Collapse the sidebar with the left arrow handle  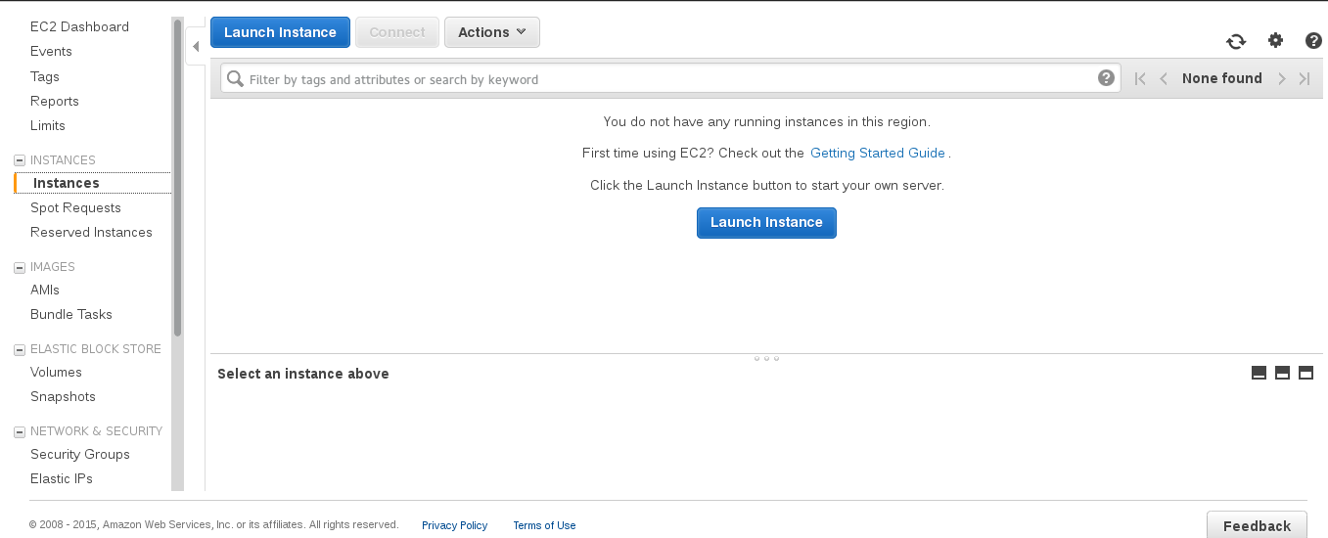pyautogui.click(x=196, y=46)
